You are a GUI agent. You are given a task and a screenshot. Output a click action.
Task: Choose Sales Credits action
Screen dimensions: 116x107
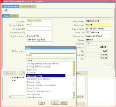coord(46,88)
